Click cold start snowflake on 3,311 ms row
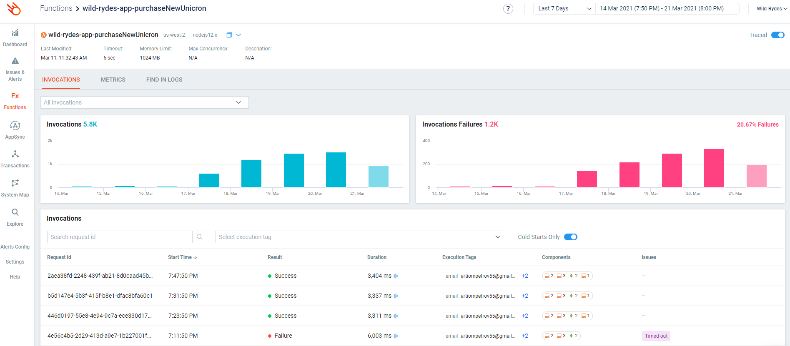The image size is (790, 346). (396, 316)
